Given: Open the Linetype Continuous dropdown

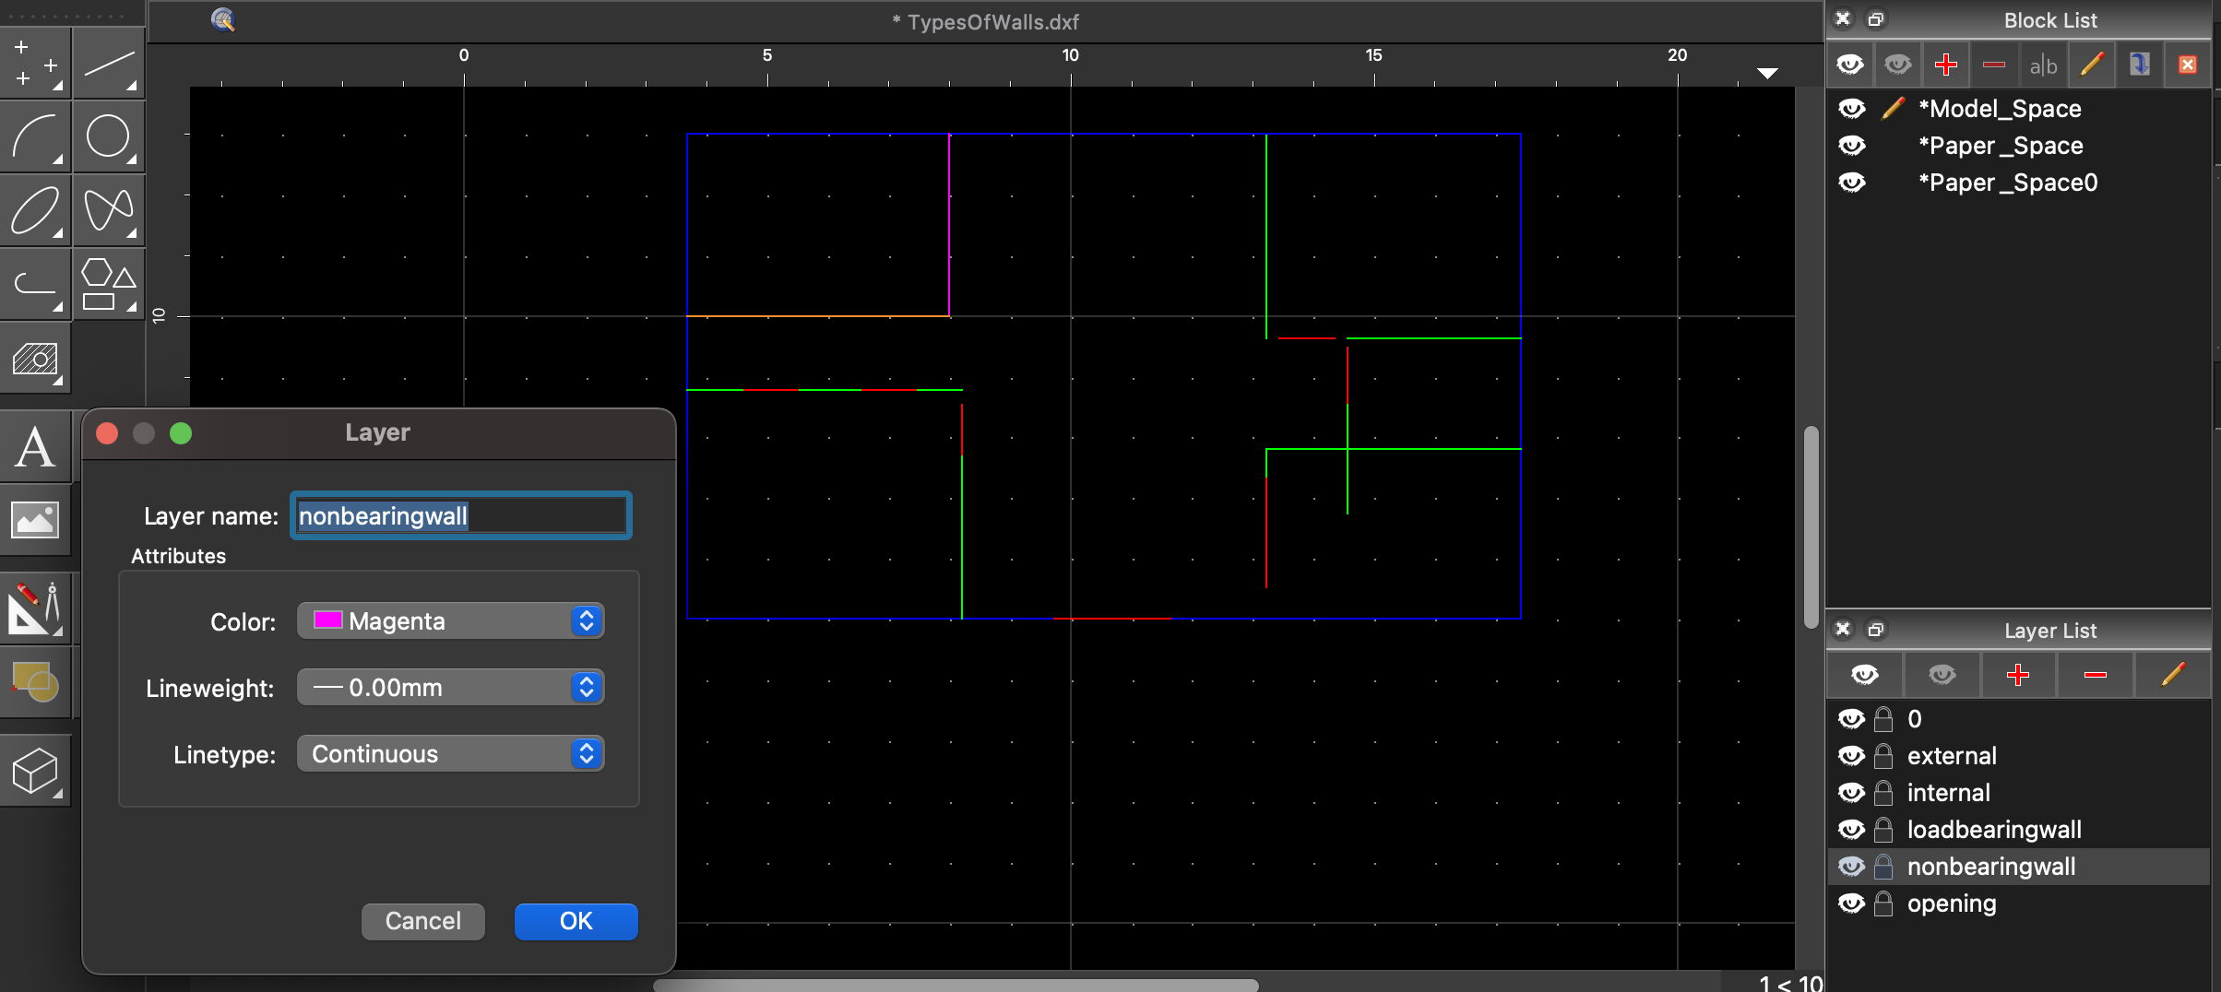Looking at the screenshot, I should [450, 754].
